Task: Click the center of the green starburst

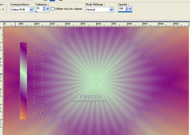Action: [x=97, y=81]
